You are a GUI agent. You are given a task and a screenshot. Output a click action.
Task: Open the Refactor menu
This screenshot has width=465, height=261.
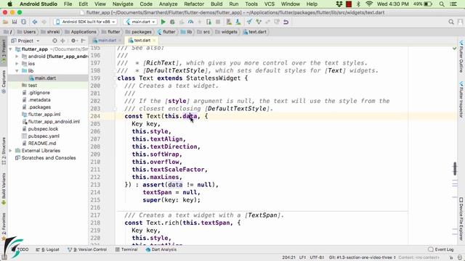194,4
